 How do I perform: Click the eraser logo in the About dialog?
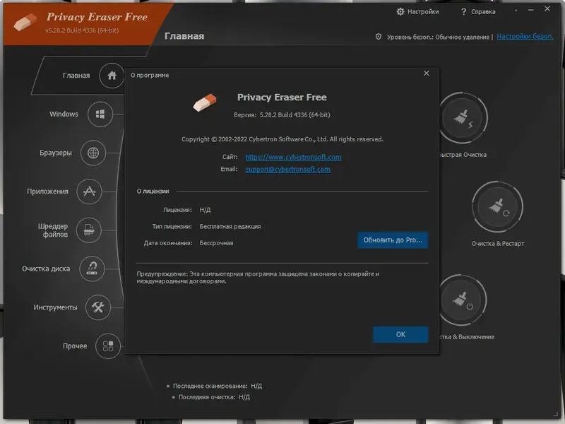tap(204, 102)
